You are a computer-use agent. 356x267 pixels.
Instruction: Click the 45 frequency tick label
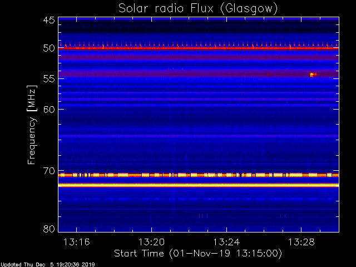[x=49, y=21]
